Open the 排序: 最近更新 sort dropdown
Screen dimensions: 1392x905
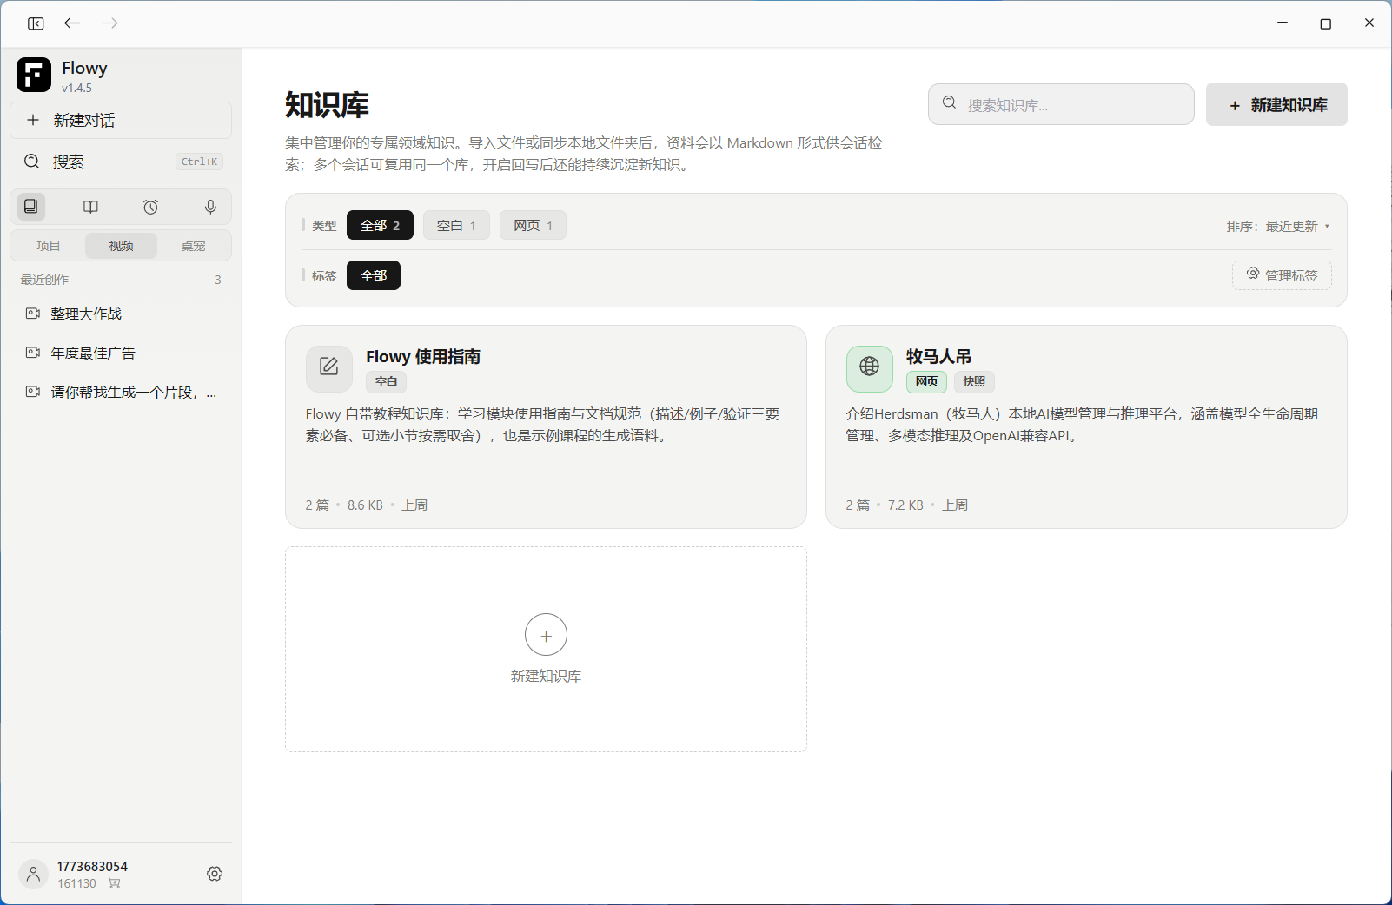[x=1277, y=226]
